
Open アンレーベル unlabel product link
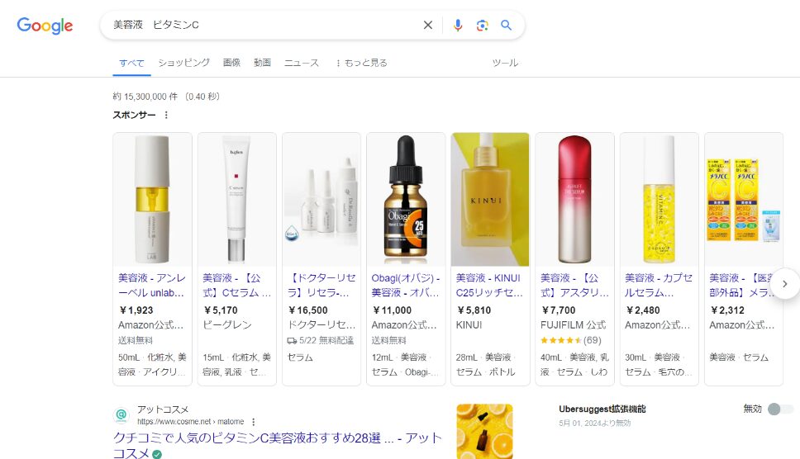click(x=152, y=286)
